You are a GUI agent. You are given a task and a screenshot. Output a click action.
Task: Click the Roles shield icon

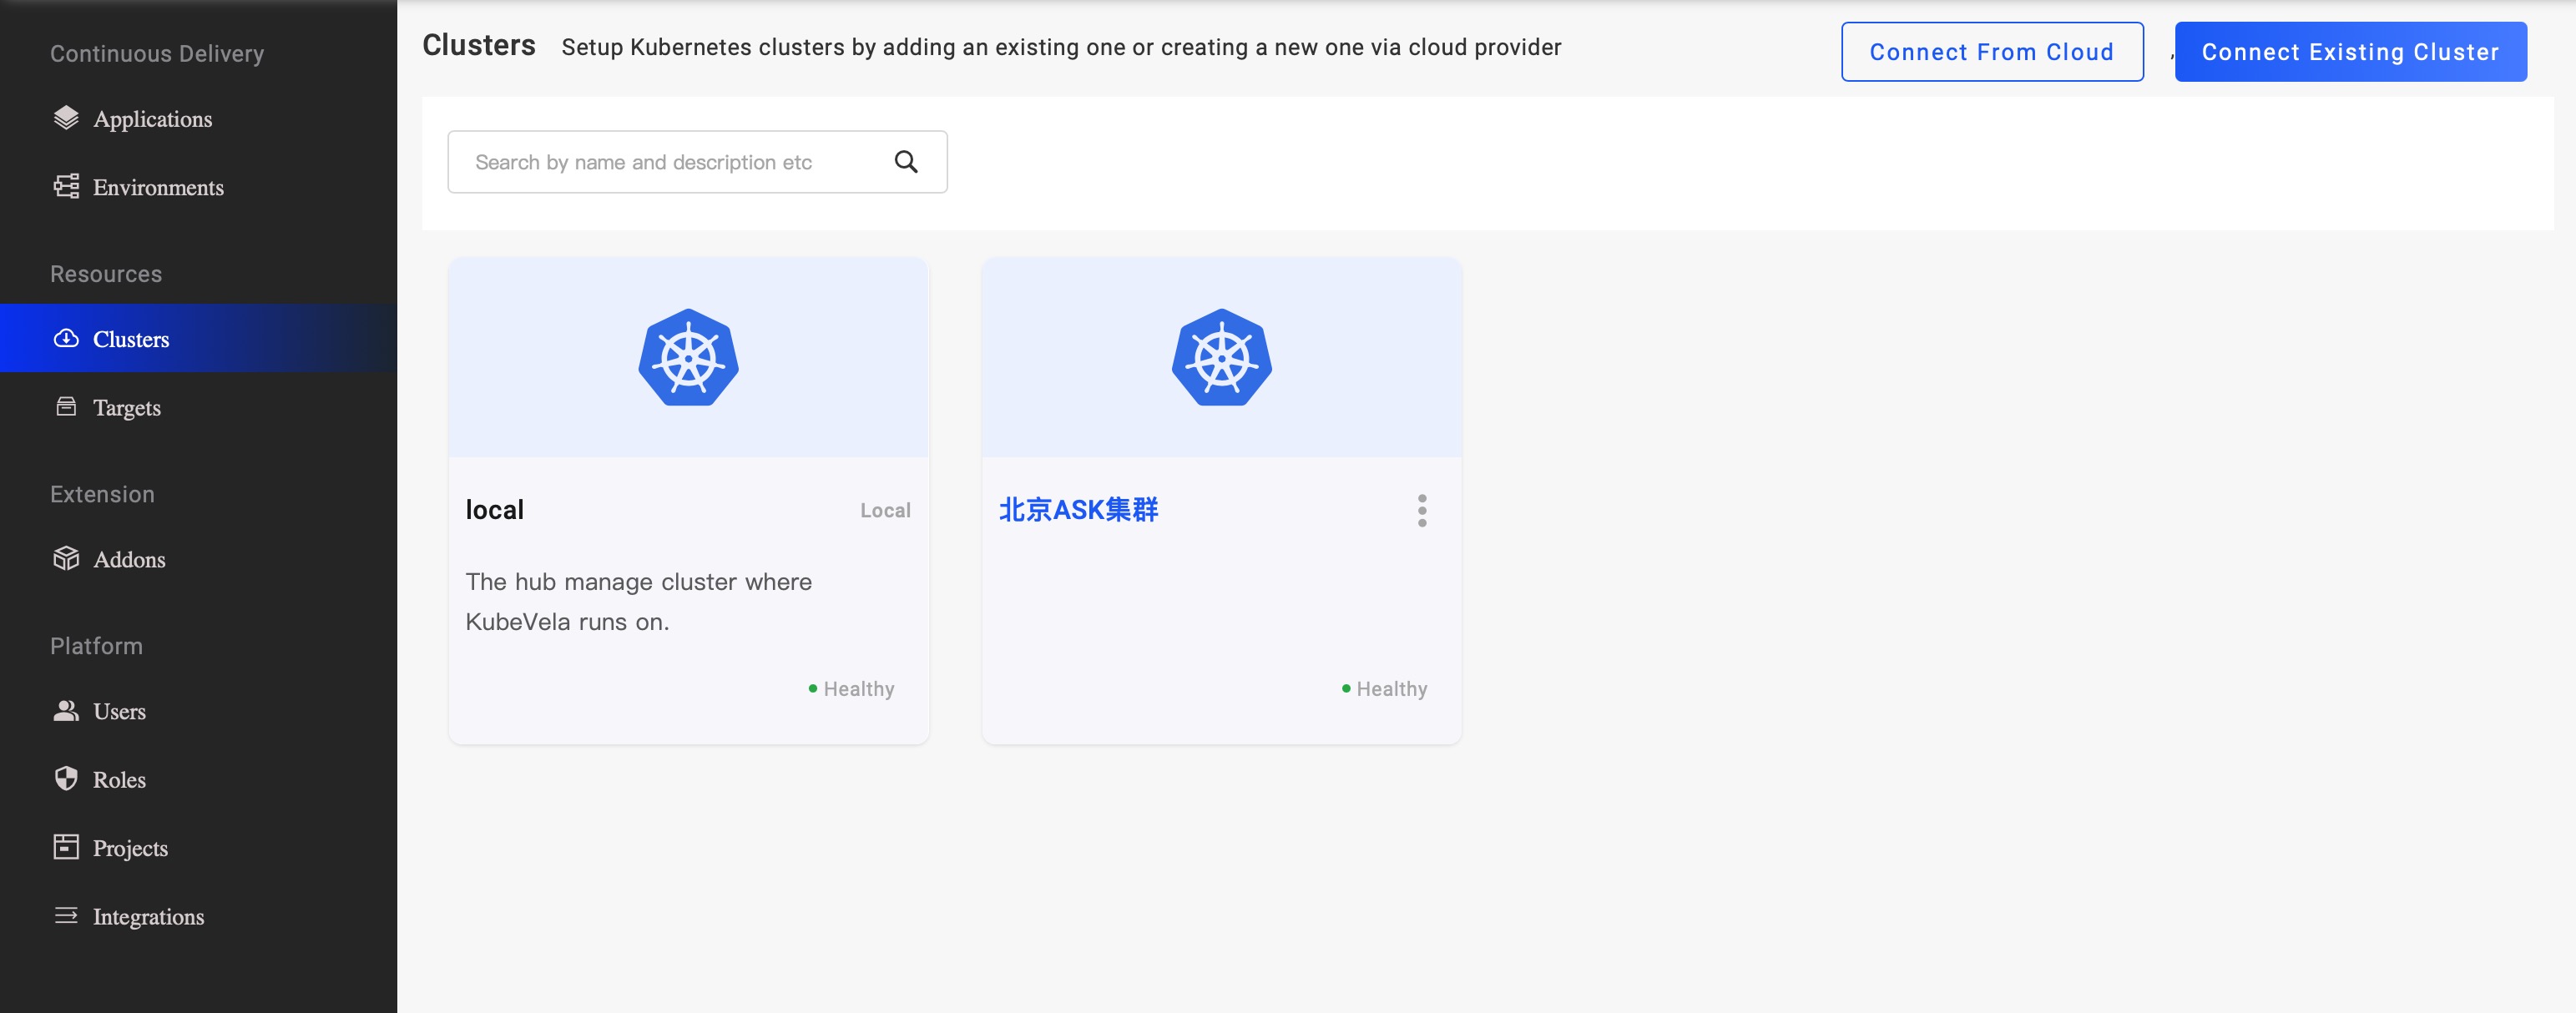66,778
